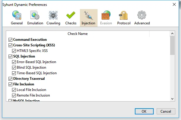Viewport: 181px width, 120px height.
Task: Click the Check Name column header
Action: pyautogui.click(x=78, y=34)
